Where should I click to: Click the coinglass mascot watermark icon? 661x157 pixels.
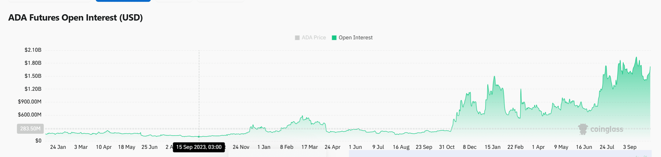coord(583,129)
